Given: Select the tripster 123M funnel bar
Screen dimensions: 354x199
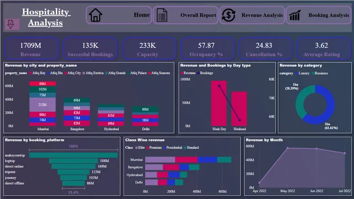Looking at the screenshot, I should pos(74,172).
